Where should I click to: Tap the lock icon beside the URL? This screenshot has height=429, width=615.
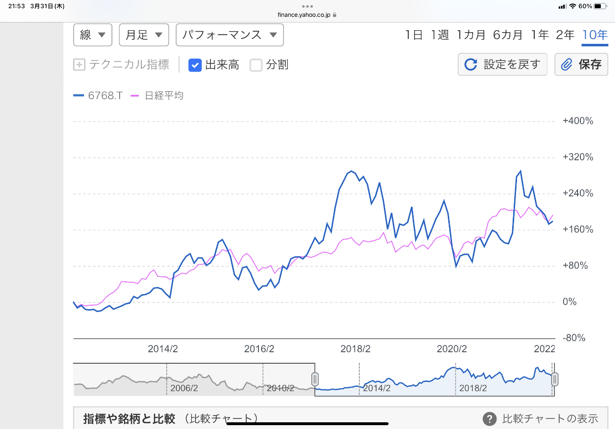coord(335,15)
